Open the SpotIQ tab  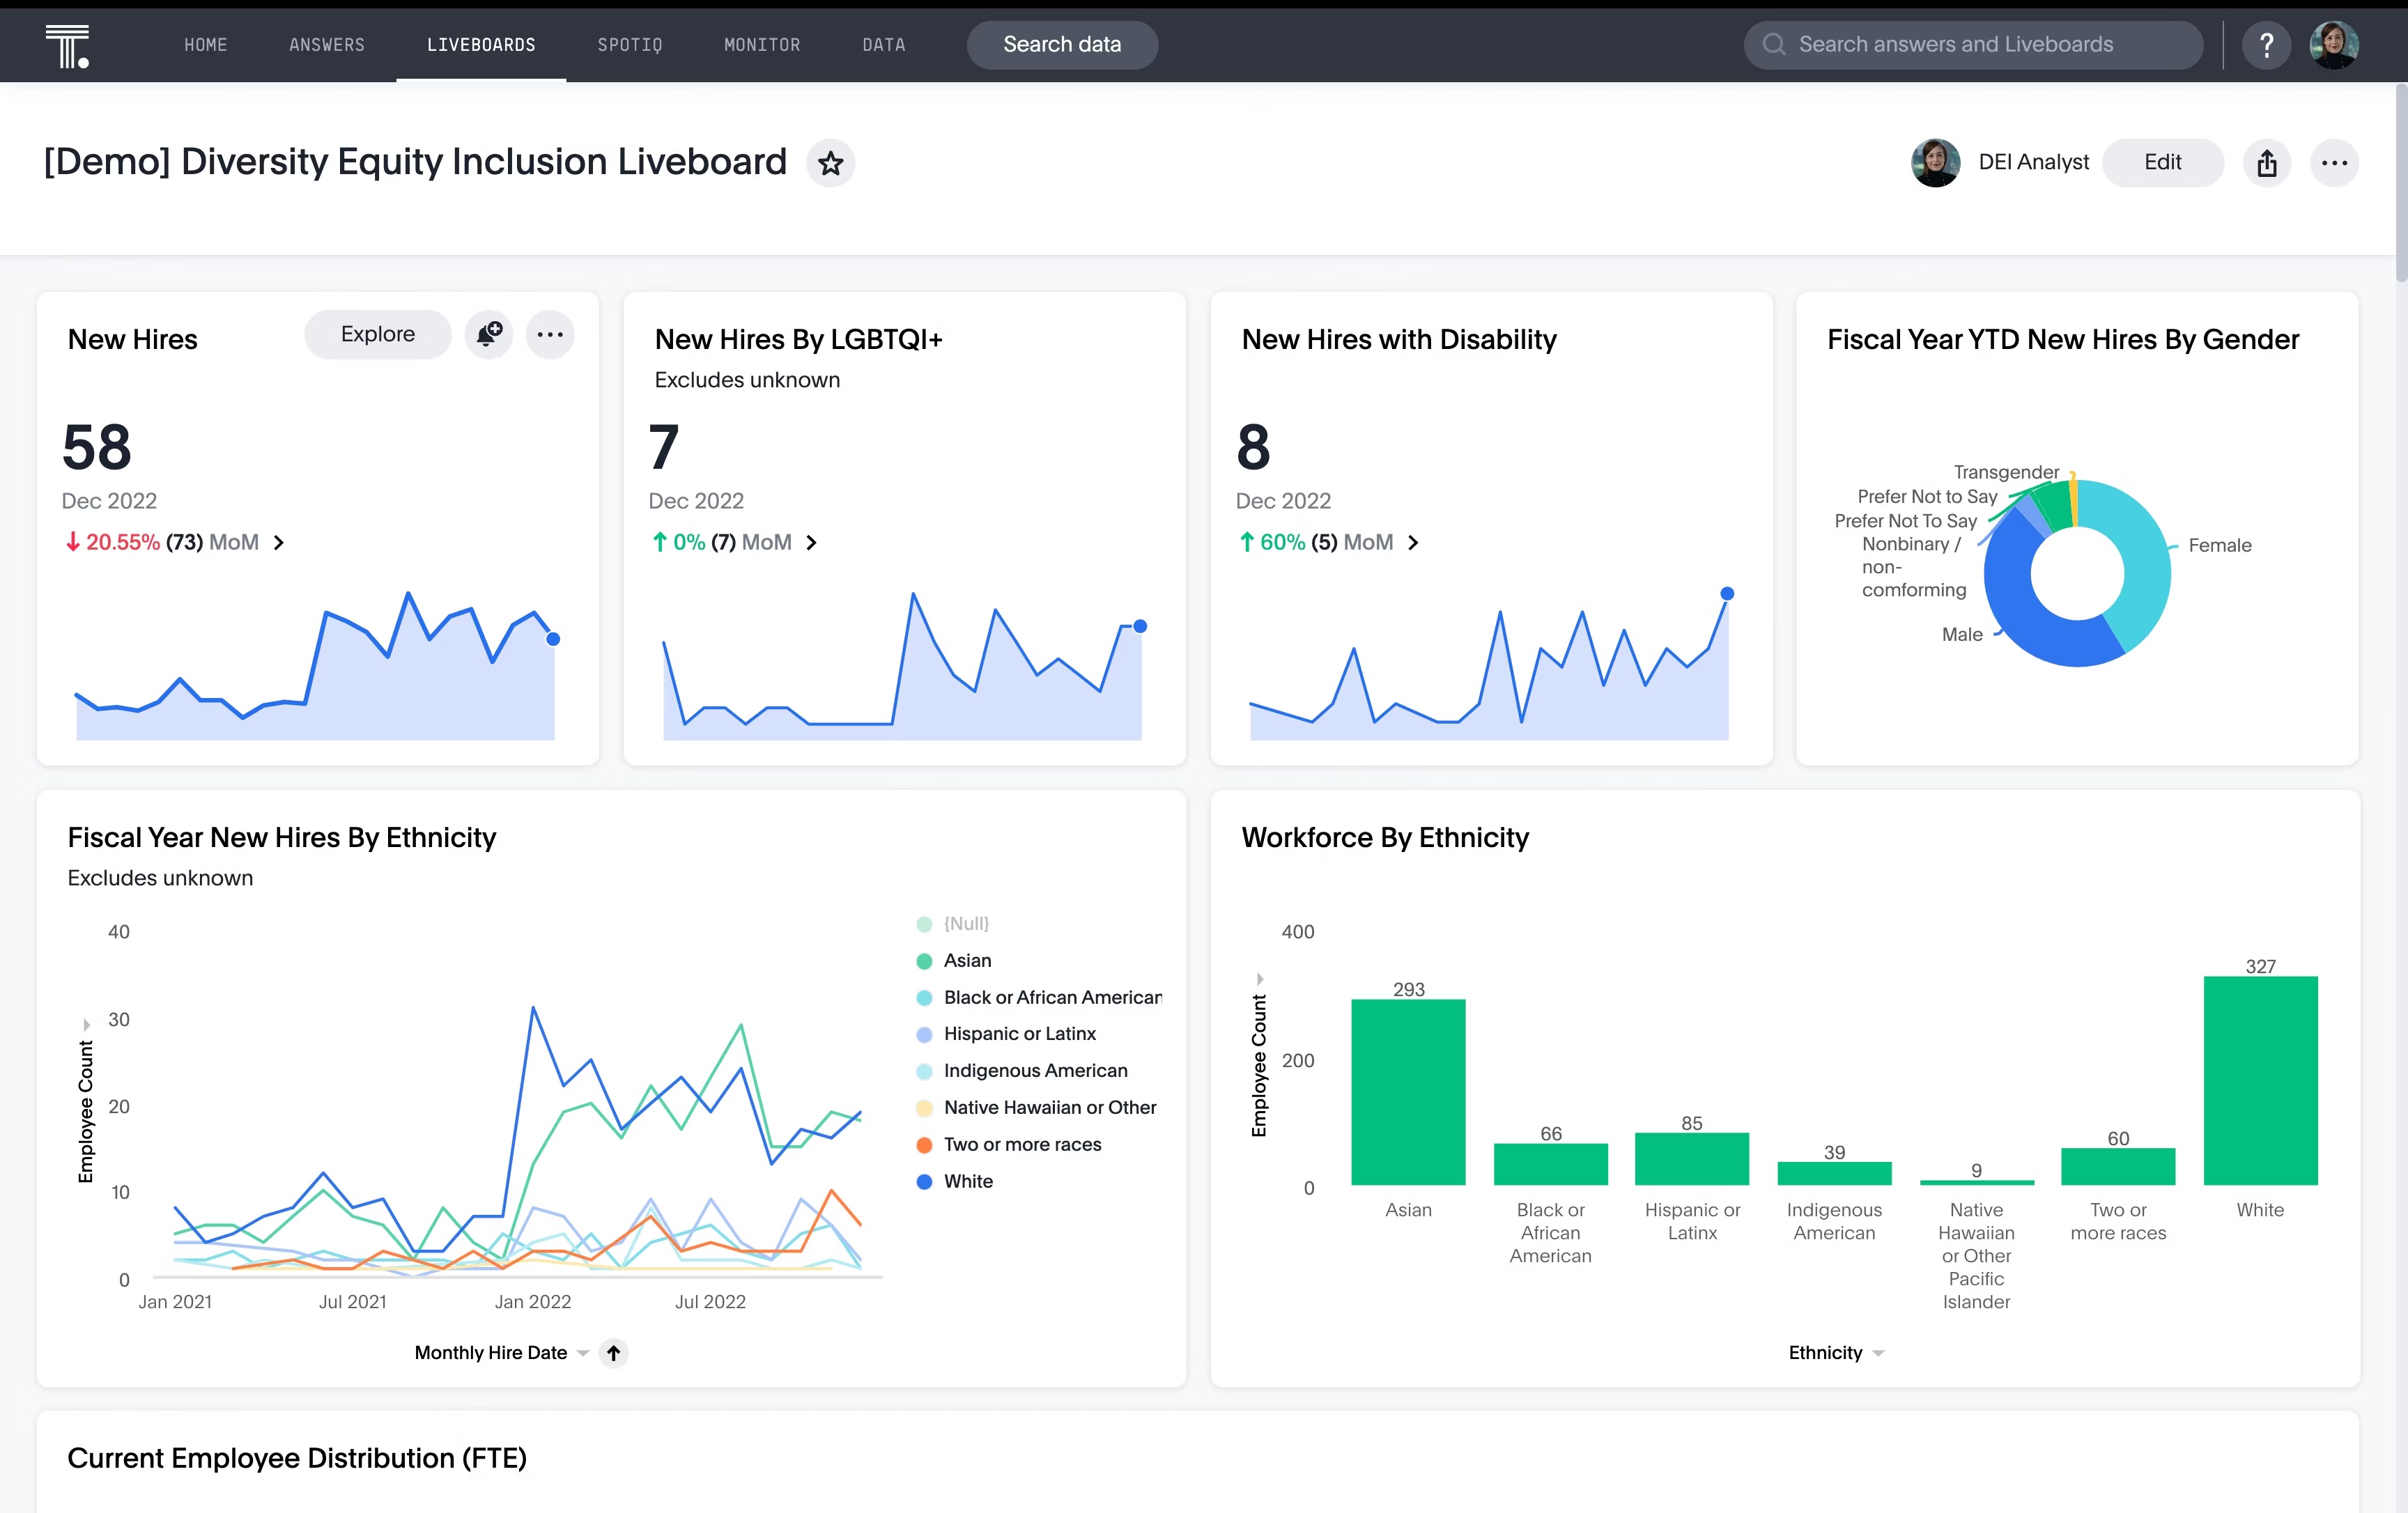pos(629,45)
